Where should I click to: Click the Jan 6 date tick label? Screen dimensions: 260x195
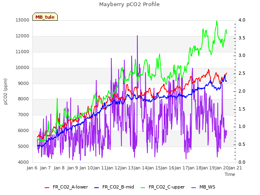tap(32, 168)
